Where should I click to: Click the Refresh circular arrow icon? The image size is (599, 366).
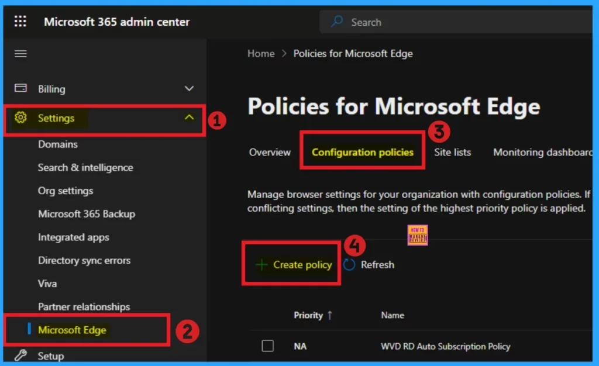point(349,264)
